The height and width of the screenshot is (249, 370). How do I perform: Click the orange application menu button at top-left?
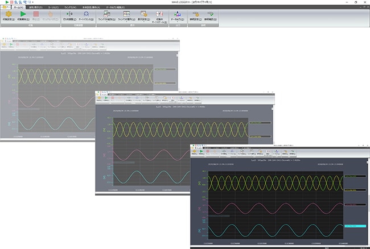pyautogui.click(x=5, y=7)
